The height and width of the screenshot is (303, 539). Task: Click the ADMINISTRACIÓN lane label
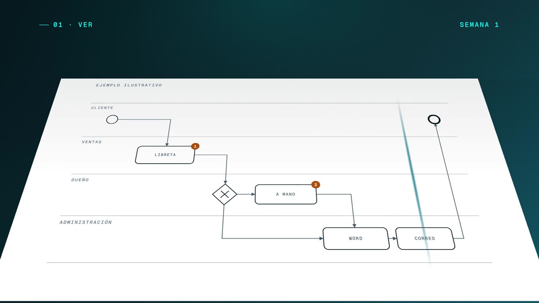[x=86, y=222]
